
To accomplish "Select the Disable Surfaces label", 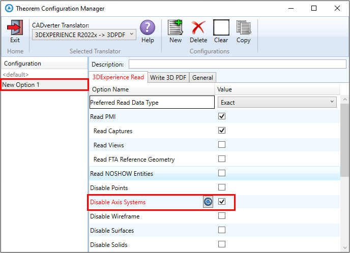I will (112, 231).
